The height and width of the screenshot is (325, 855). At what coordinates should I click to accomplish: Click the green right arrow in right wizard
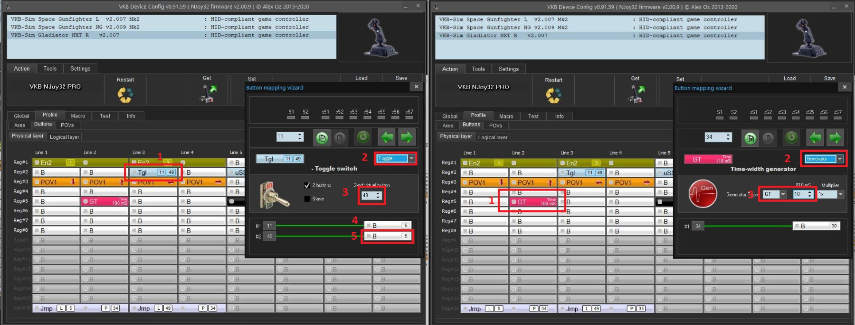pos(836,138)
